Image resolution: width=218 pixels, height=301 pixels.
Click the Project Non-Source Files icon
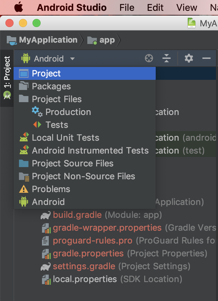pos(24,177)
